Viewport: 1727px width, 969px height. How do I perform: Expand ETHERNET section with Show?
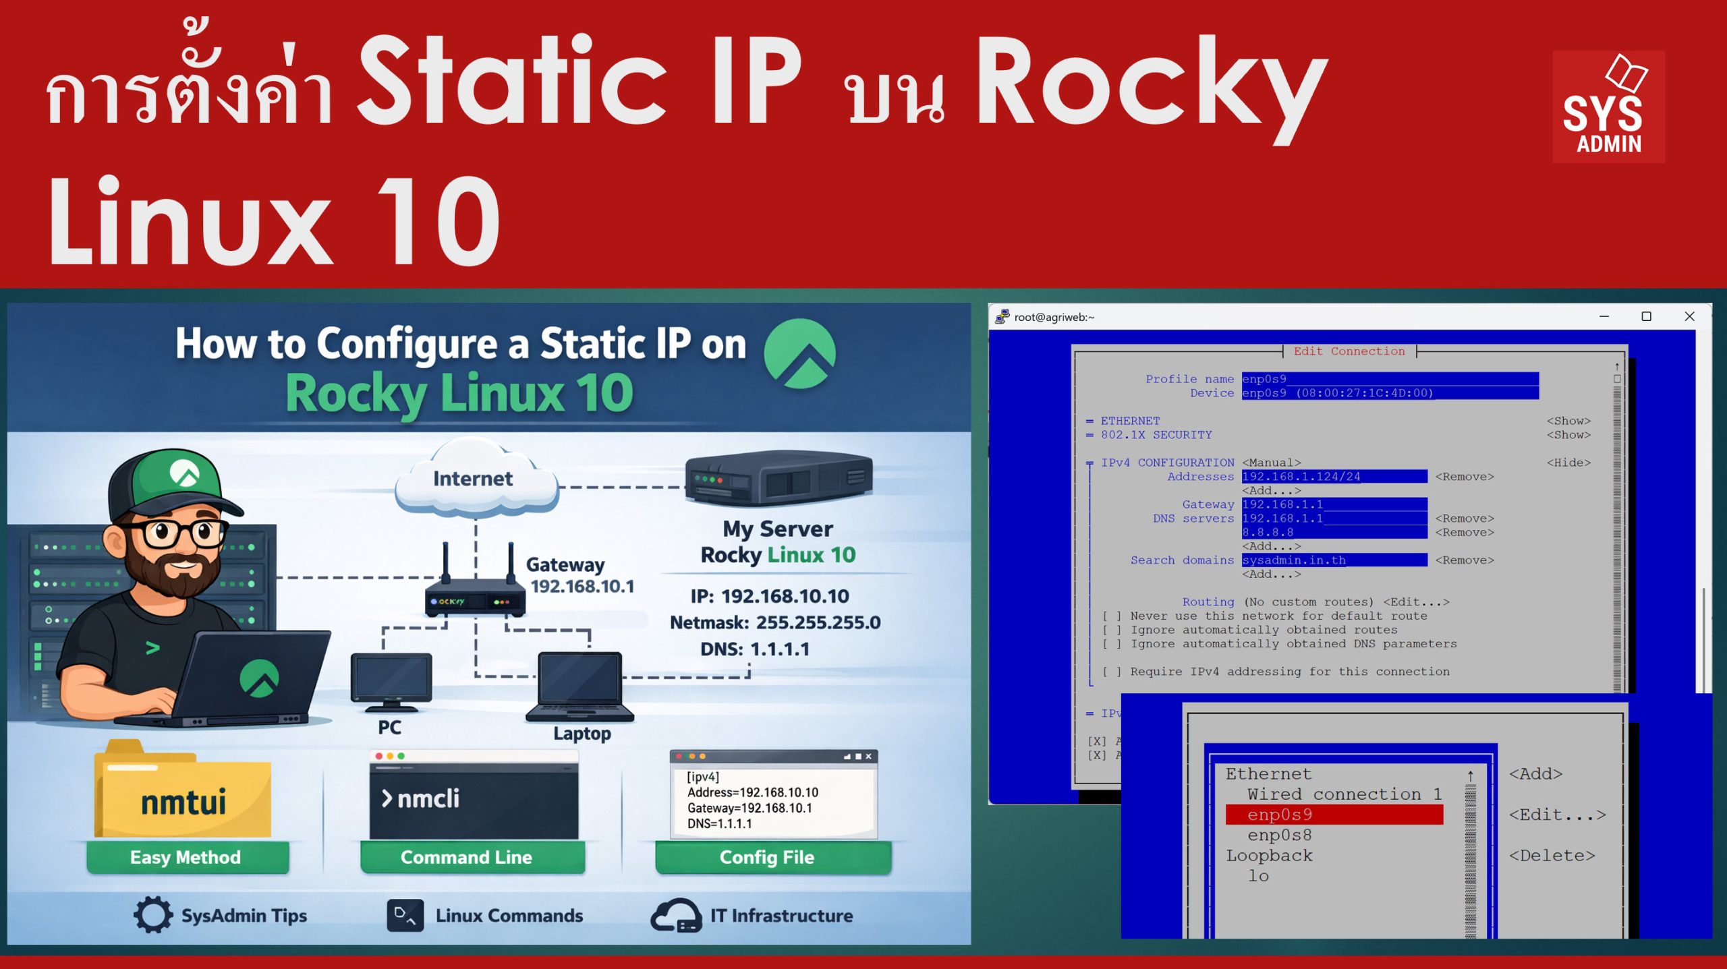[1568, 421]
